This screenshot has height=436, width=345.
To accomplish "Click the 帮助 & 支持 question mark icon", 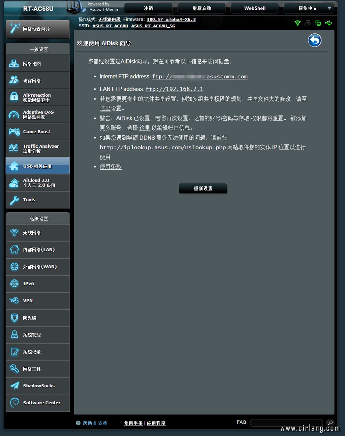I will [78, 423].
